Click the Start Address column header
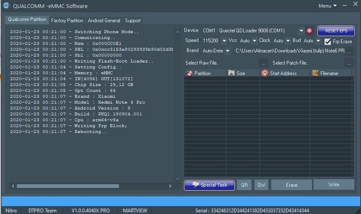361x214 pixels. 285,73
